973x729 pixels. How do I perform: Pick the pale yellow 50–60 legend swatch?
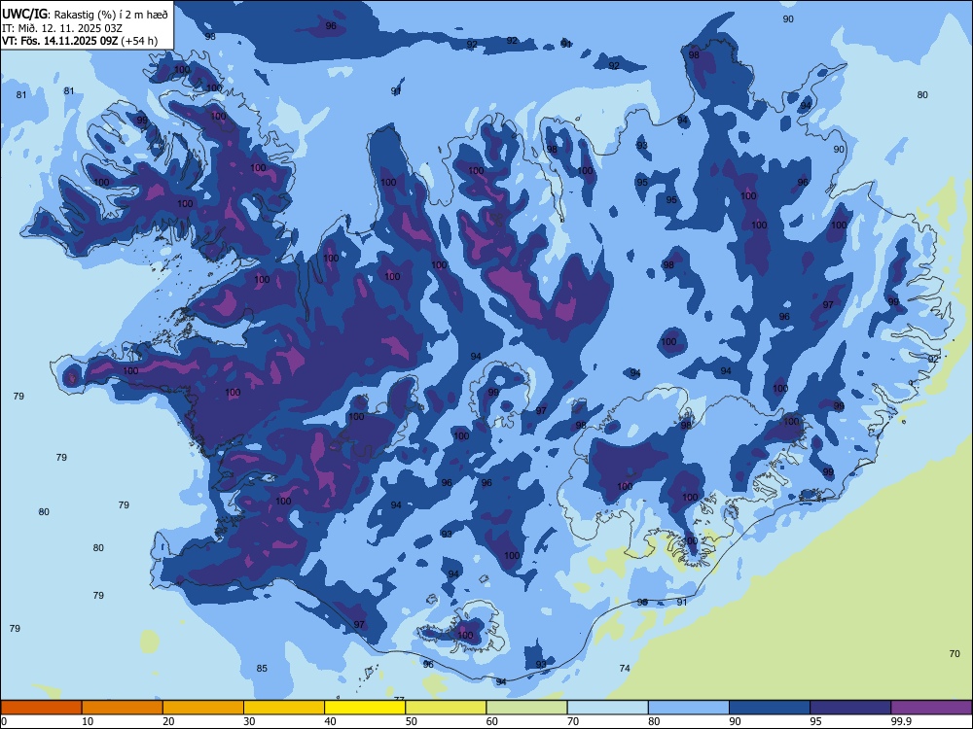click(446, 708)
